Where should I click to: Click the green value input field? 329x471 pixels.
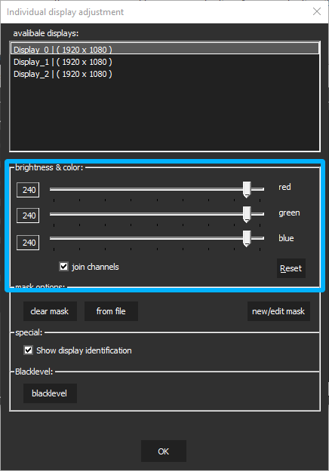pos(28,216)
